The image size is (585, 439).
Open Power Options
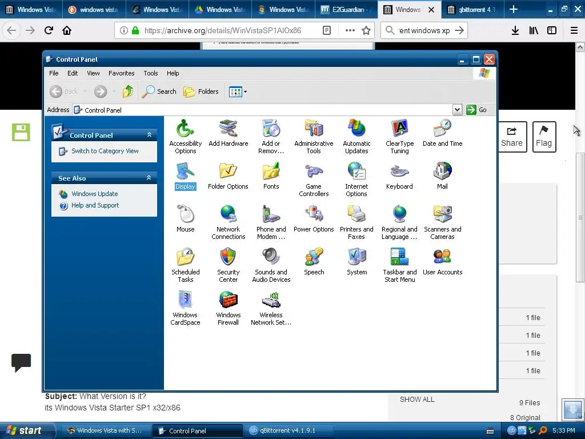tap(314, 219)
